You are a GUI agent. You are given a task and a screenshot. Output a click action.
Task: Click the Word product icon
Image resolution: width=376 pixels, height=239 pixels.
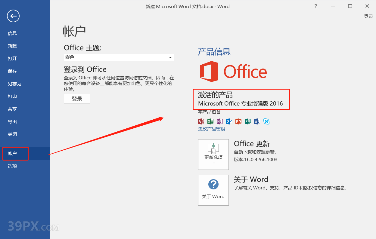click(257, 121)
